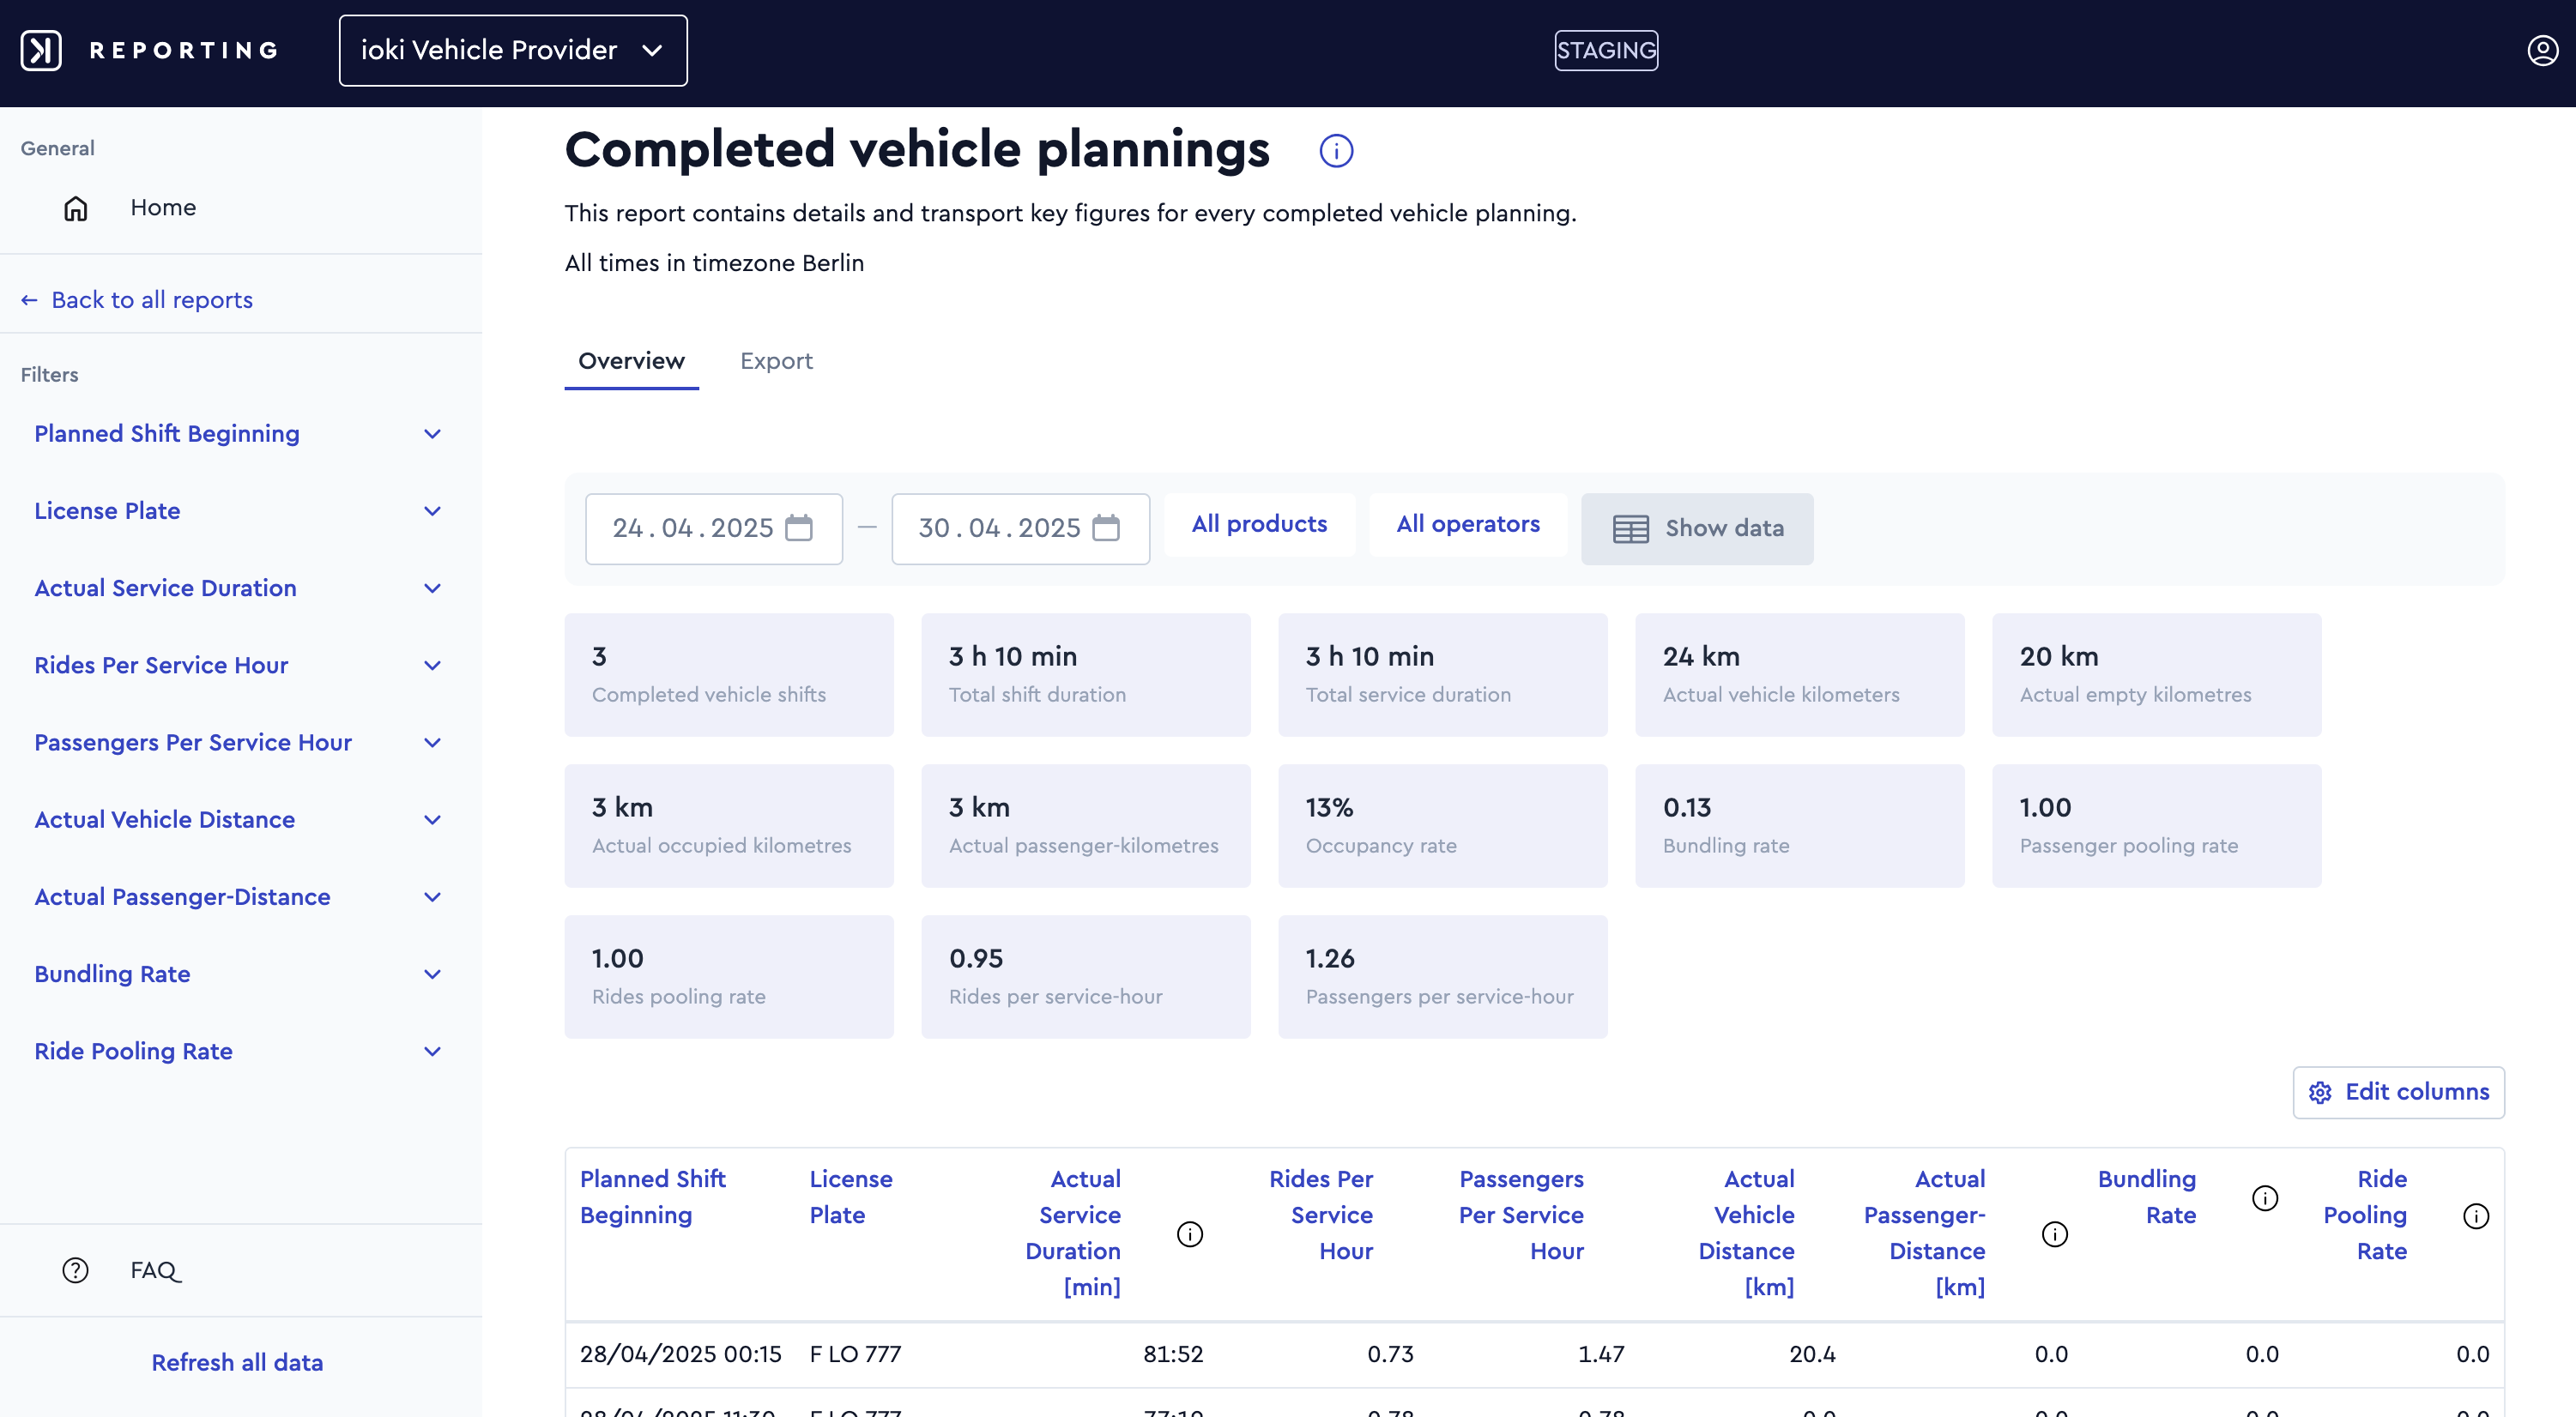Viewport: 2576px width, 1417px height.
Task: Click the ioki Reporting logo icon
Action: (x=41, y=50)
